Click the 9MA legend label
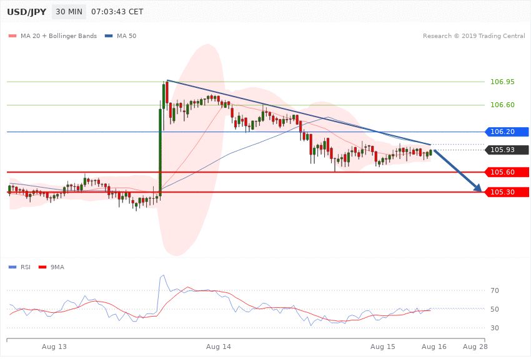Image resolution: width=531 pixels, height=359 pixels. coord(57,267)
